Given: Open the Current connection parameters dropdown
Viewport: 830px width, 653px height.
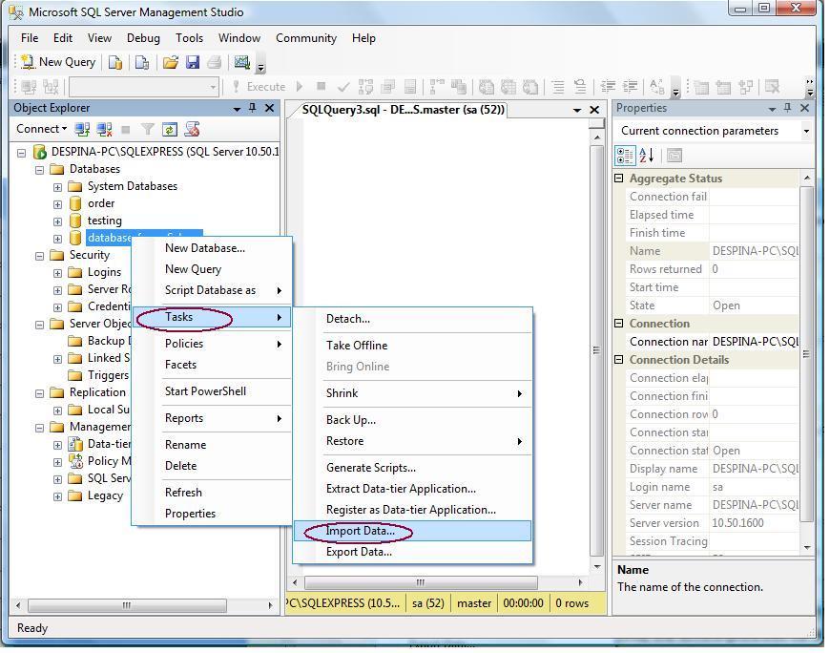Looking at the screenshot, I should pos(806,131).
